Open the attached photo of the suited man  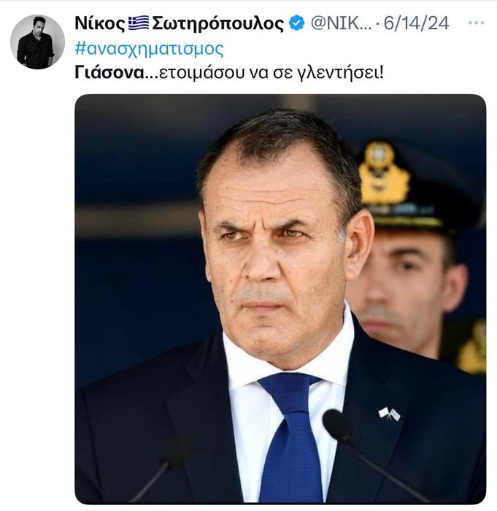[280, 299]
